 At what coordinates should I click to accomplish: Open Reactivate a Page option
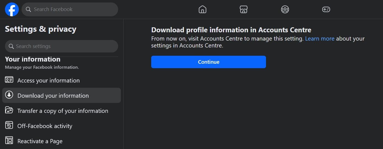pyautogui.click(x=40, y=141)
